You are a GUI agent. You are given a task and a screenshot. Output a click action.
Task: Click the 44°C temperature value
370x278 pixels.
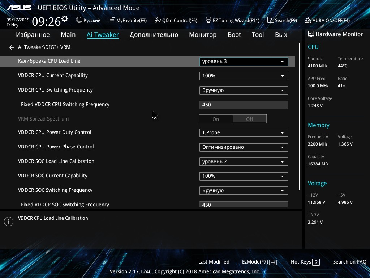click(343, 66)
